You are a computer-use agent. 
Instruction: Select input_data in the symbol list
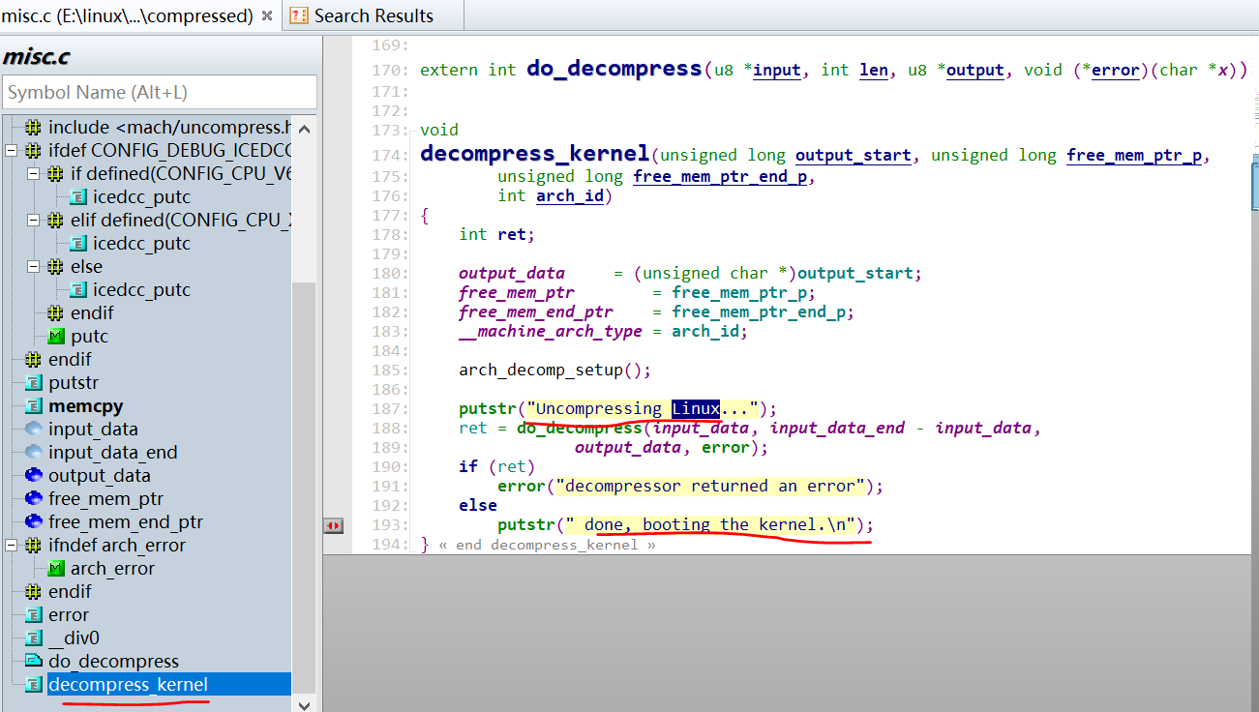[93, 430]
